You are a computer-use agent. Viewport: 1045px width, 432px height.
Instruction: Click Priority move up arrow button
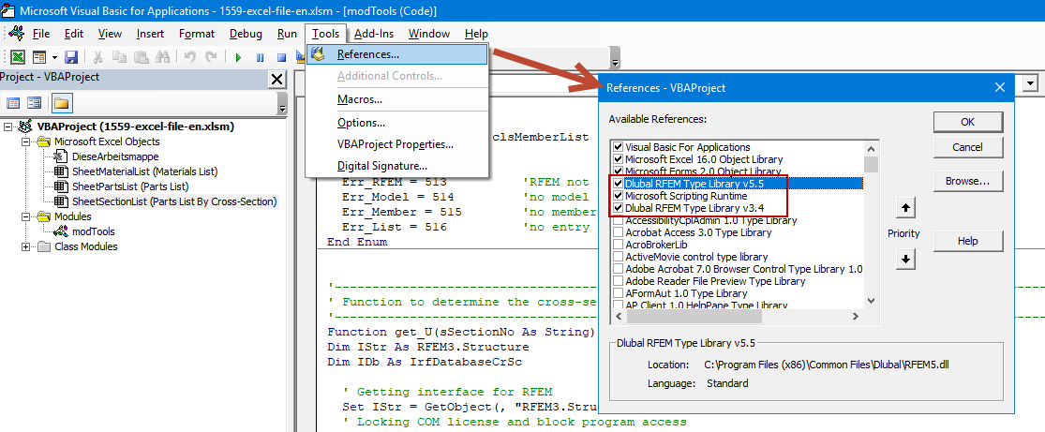click(904, 209)
